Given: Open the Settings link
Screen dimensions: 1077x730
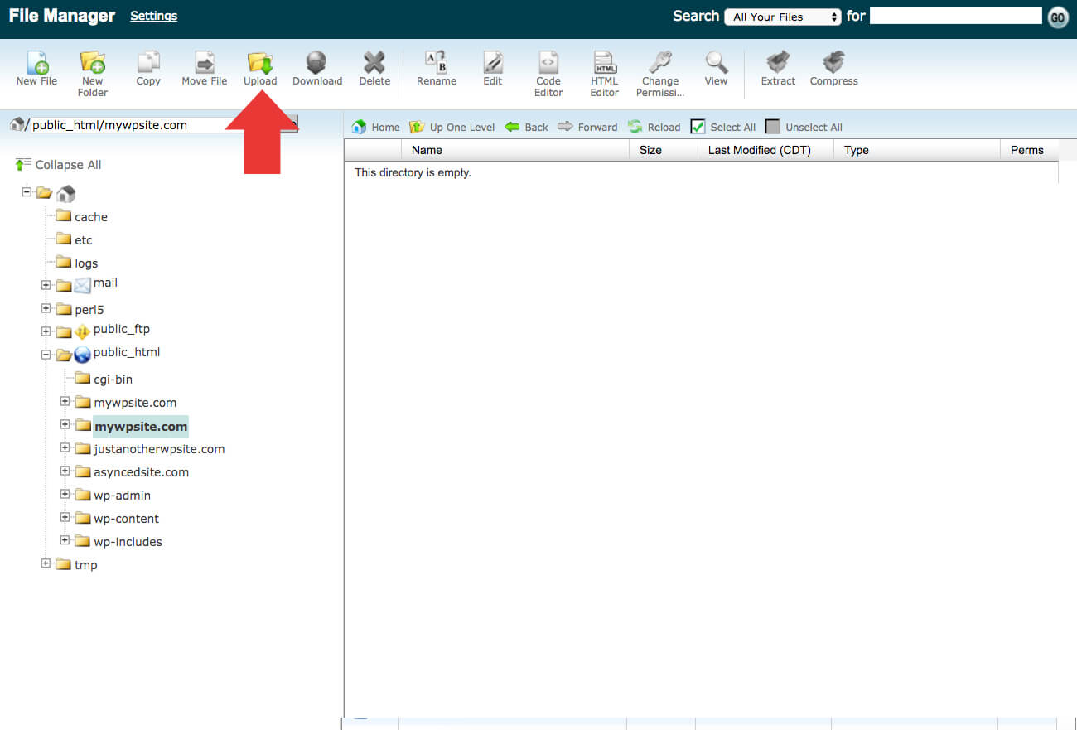Looking at the screenshot, I should coord(153,16).
